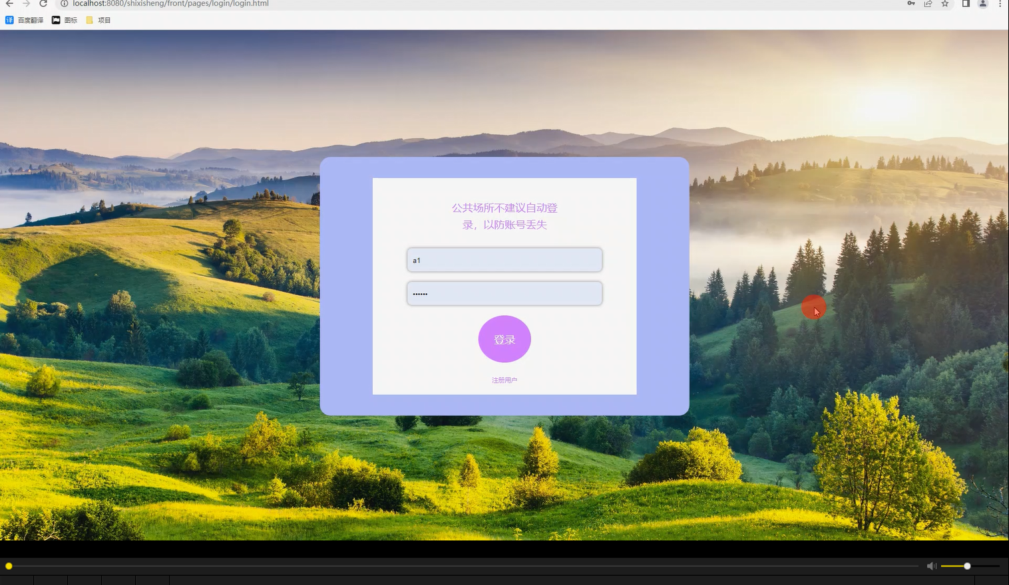Open the browser three-dot menu

click(x=1000, y=3)
